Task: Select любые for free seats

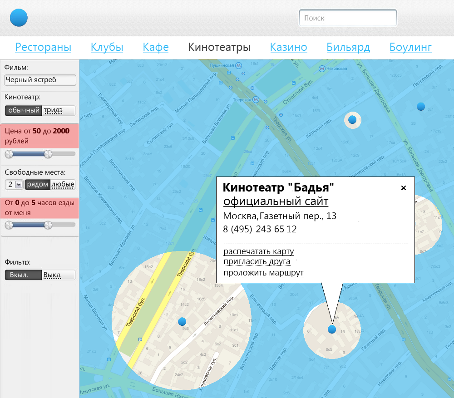Action: pos(63,185)
